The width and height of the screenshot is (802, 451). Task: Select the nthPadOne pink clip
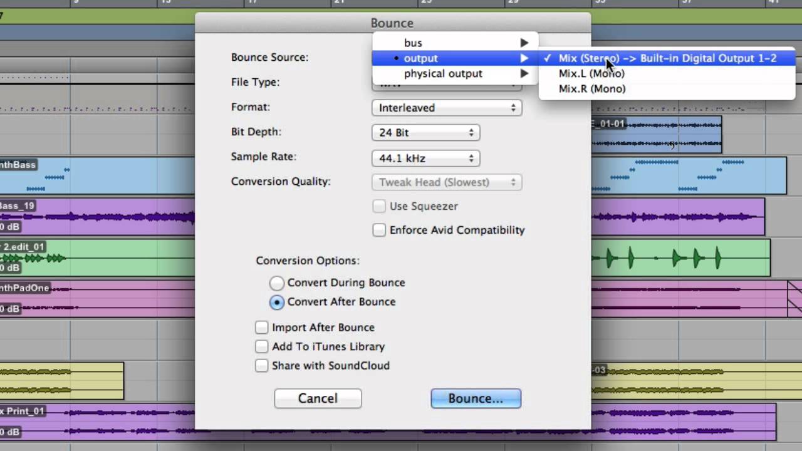(97, 299)
